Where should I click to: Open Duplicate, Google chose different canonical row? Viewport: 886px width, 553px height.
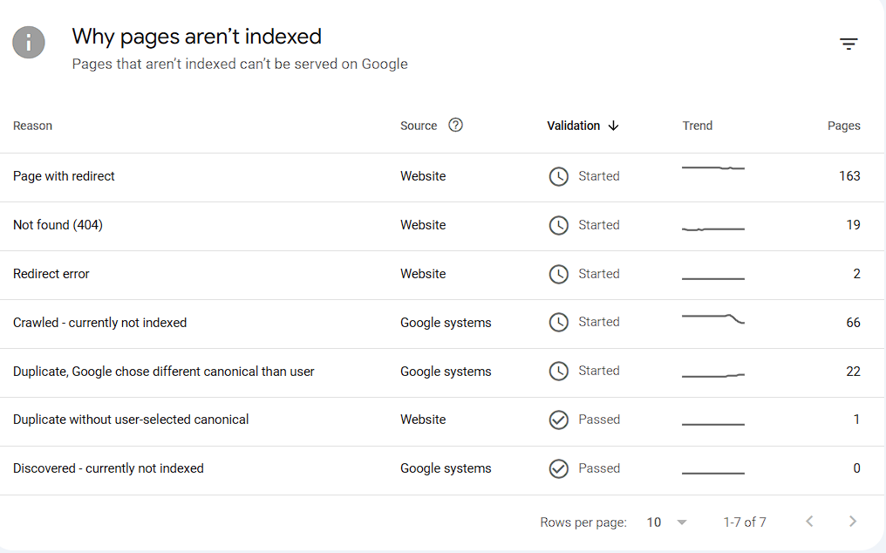pos(163,372)
